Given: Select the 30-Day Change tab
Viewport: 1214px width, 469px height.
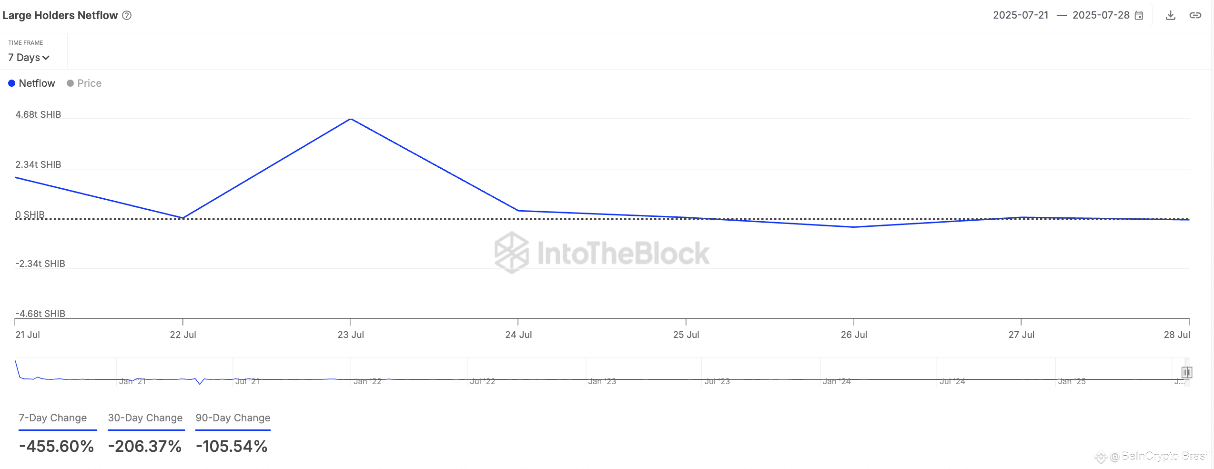Looking at the screenshot, I should tap(145, 418).
